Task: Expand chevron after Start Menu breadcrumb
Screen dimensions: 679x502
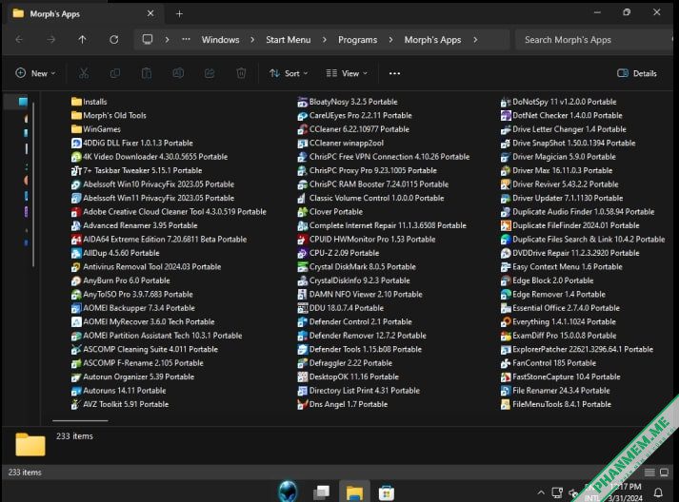Action: (325, 40)
